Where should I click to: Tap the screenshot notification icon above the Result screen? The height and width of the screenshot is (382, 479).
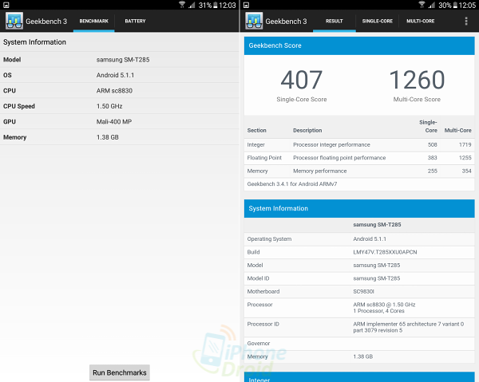click(x=246, y=5)
